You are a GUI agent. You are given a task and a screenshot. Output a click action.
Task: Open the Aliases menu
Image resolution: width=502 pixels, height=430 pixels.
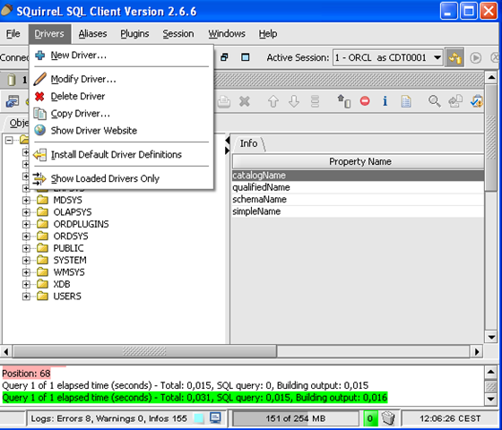(92, 34)
